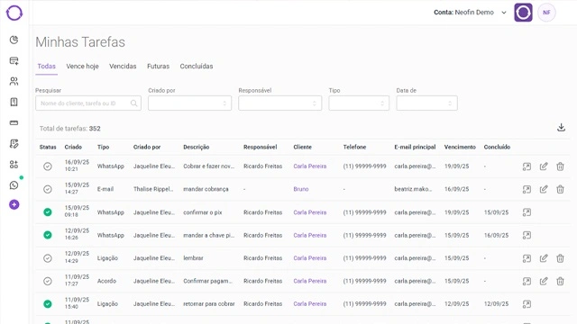Switch to the Futuras tab
The width and height of the screenshot is (577, 324).
(159, 66)
